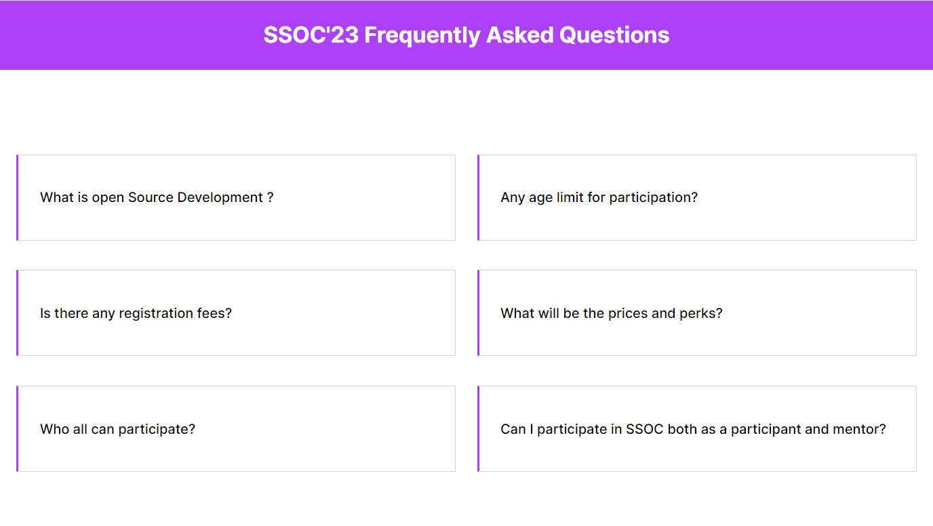Select the purple bar on the registration fees card
The width and height of the screenshot is (933, 526).
pyautogui.click(x=17, y=313)
